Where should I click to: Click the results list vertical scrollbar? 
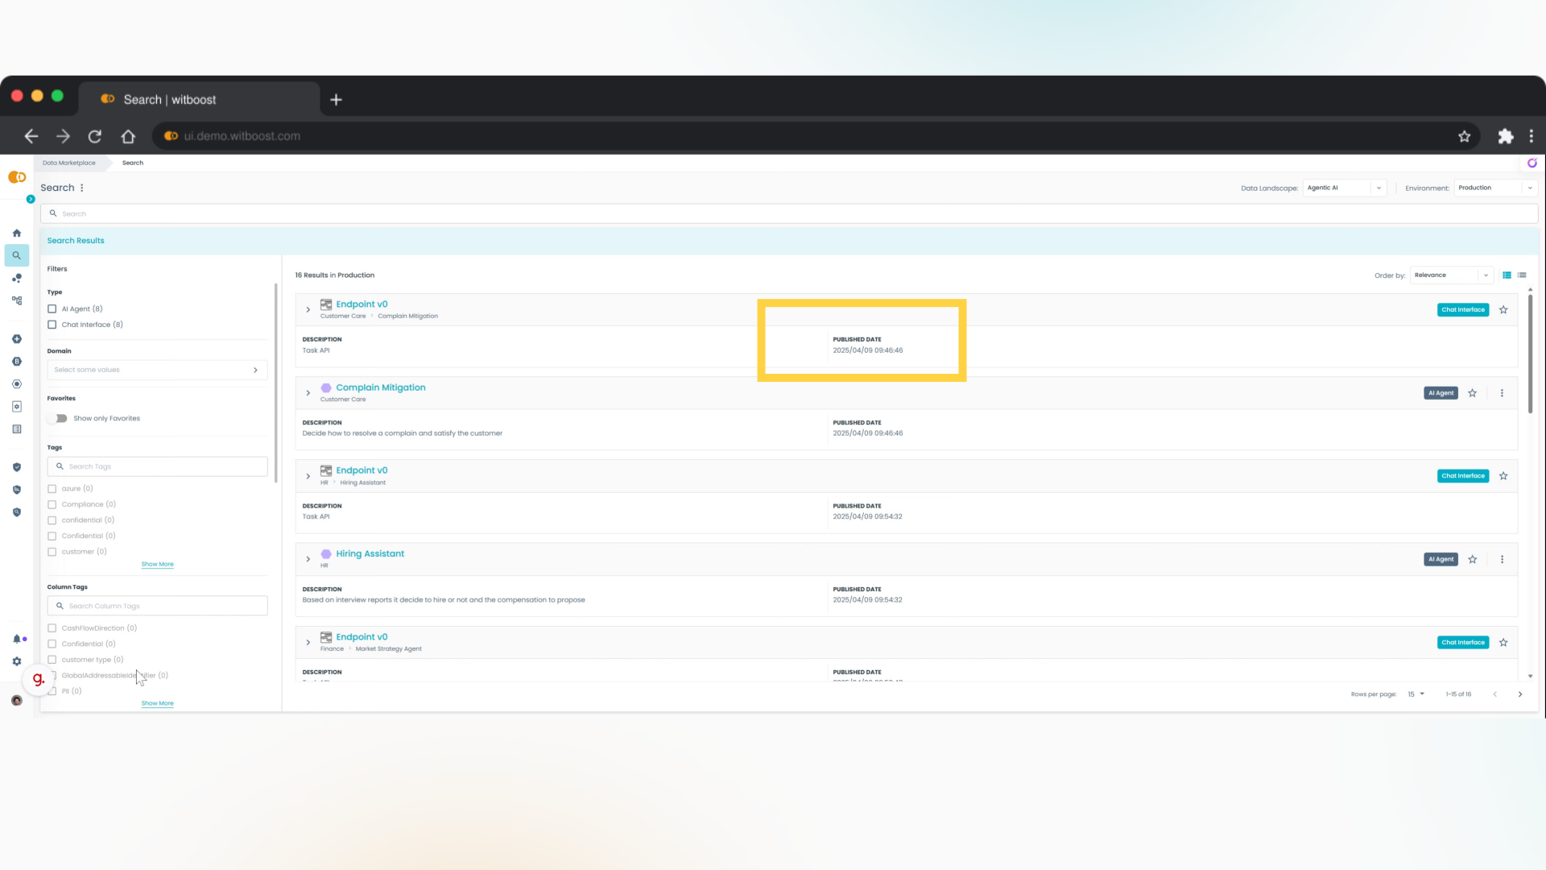1530,354
